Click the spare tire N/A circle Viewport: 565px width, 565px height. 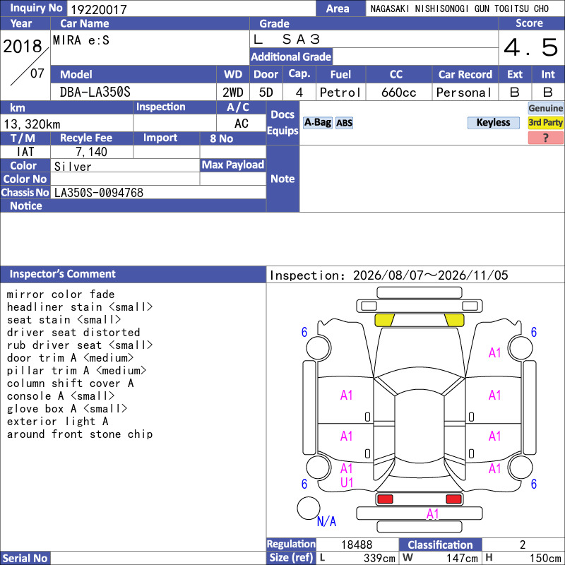tap(309, 508)
